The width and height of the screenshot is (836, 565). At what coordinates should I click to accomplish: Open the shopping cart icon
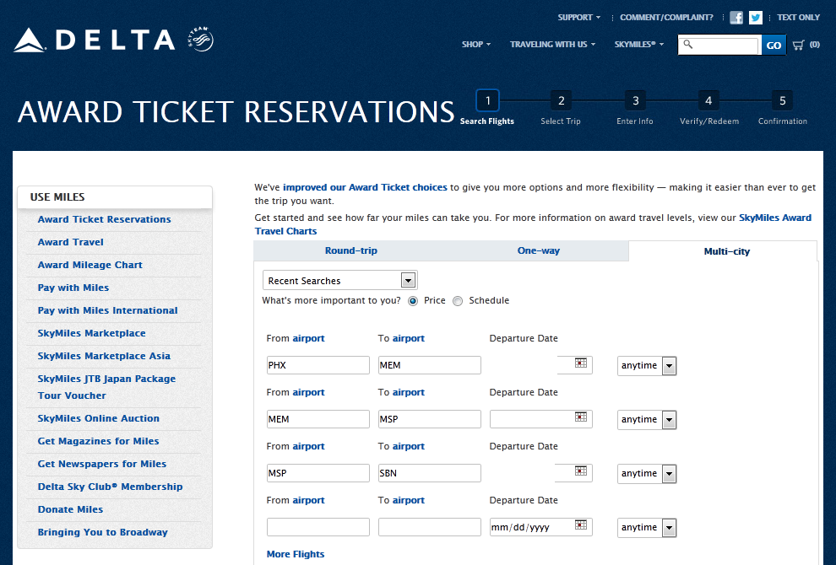pyautogui.click(x=798, y=45)
